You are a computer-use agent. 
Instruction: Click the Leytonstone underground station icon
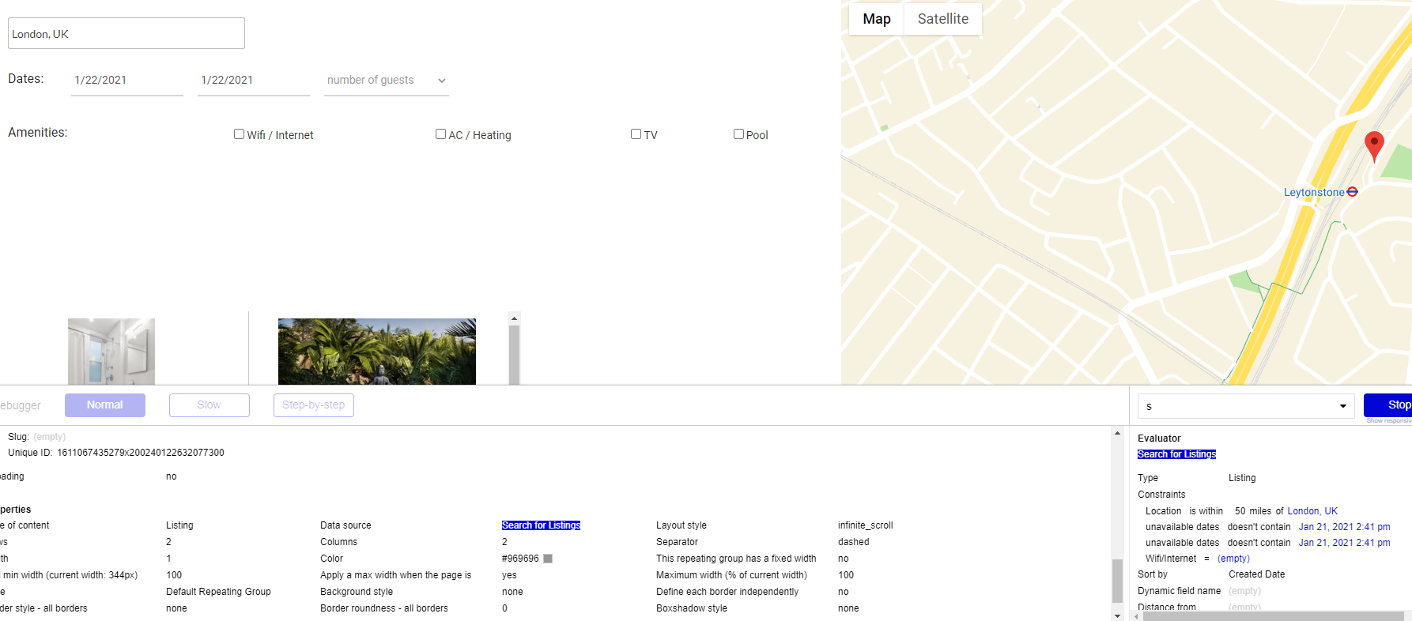1352,192
